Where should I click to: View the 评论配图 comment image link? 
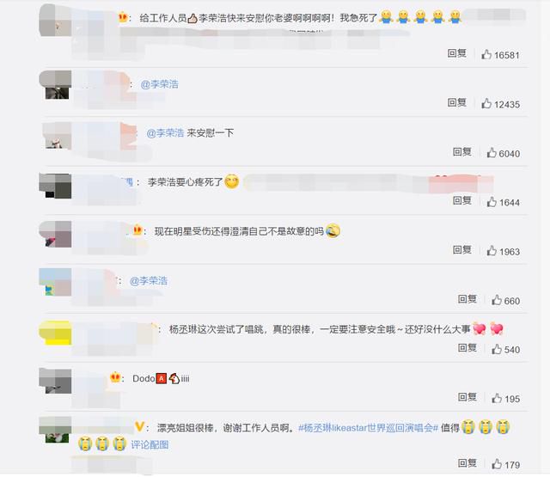click(150, 444)
